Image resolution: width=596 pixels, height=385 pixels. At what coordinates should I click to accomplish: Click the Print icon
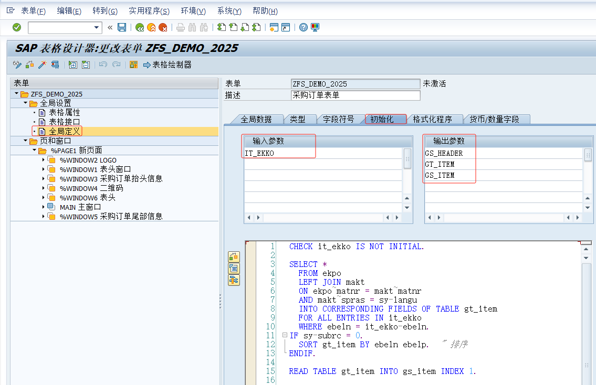[181, 27]
